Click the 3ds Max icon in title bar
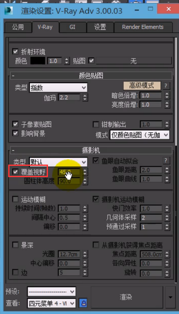Screen dimensions: 179x314 pos(8,10)
